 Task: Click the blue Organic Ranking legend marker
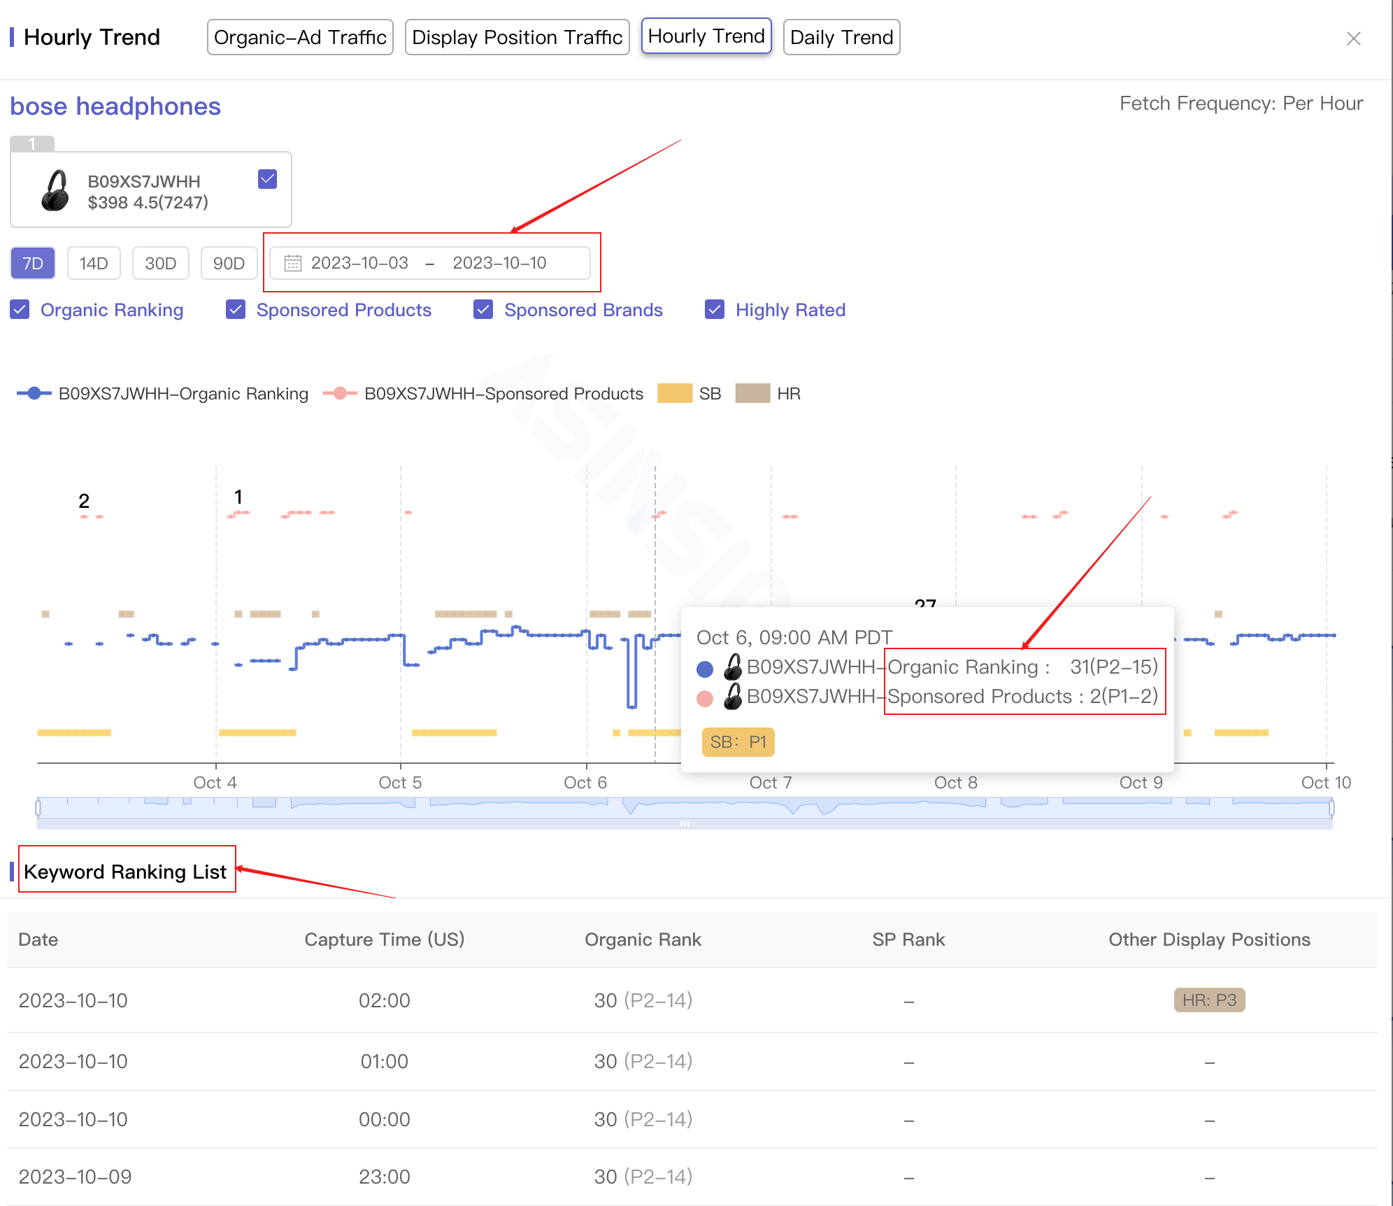point(31,393)
